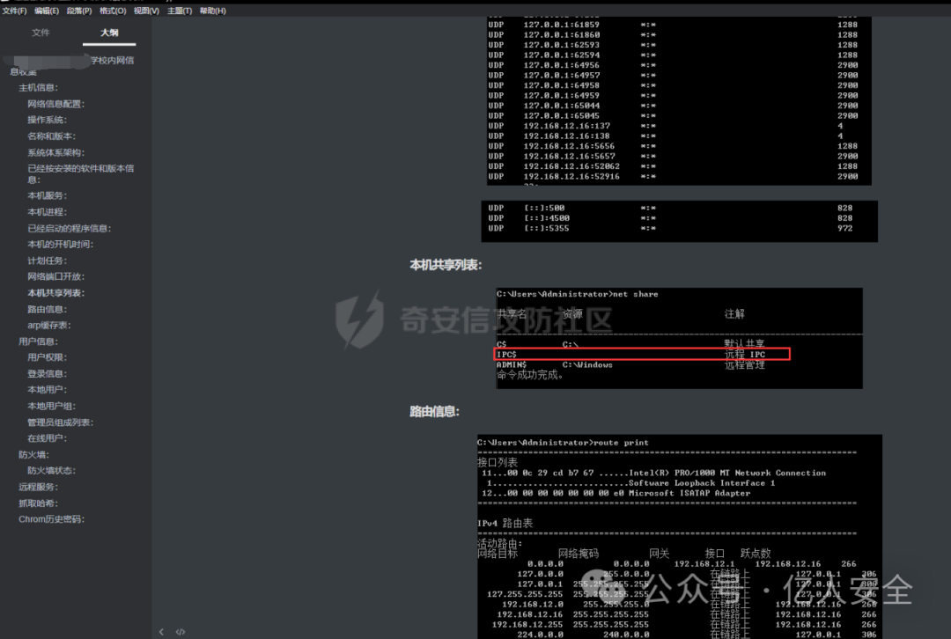
Task: Click the 路由信息: heading in the document
Action: tap(434, 412)
